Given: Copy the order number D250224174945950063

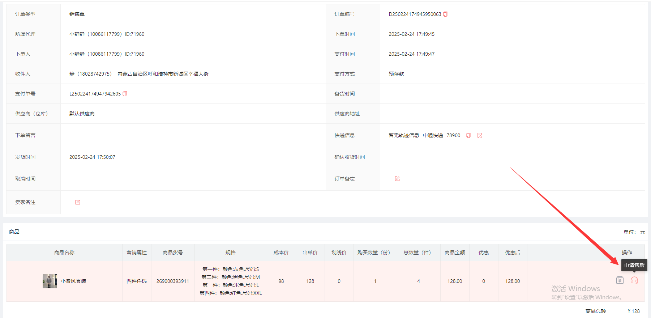Looking at the screenshot, I should coord(445,14).
